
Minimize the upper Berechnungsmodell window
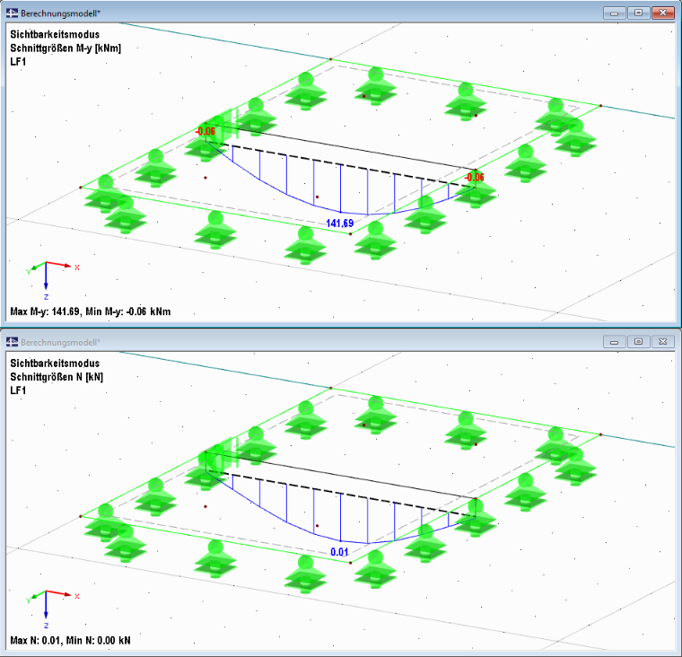point(614,13)
